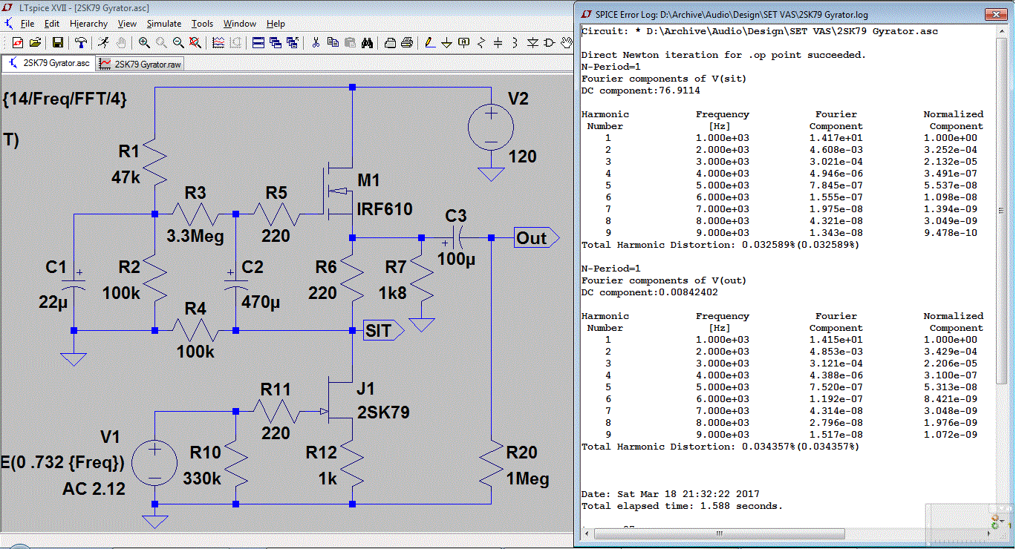The height and width of the screenshot is (549, 1016).
Task: Open the View menu
Action: (127, 24)
